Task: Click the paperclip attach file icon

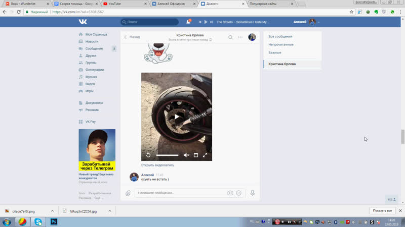Action: [128, 193]
